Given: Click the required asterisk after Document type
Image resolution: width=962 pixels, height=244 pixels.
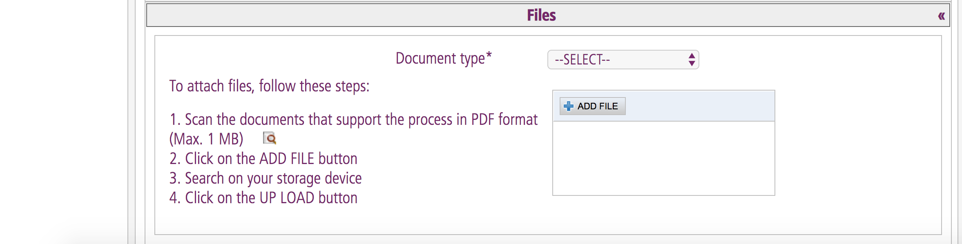Looking at the screenshot, I should pyautogui.click(x=489, y=55).
